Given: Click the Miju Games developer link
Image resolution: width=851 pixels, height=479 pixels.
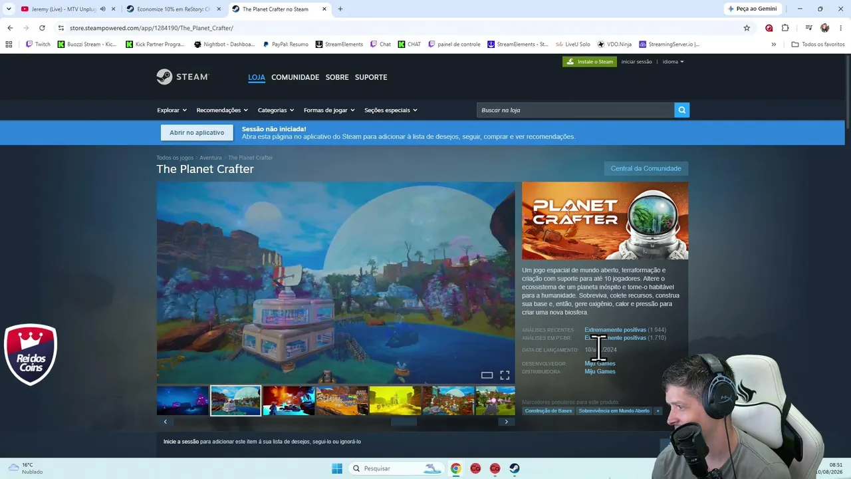Looking at the screenshot, I should point(600,363).
